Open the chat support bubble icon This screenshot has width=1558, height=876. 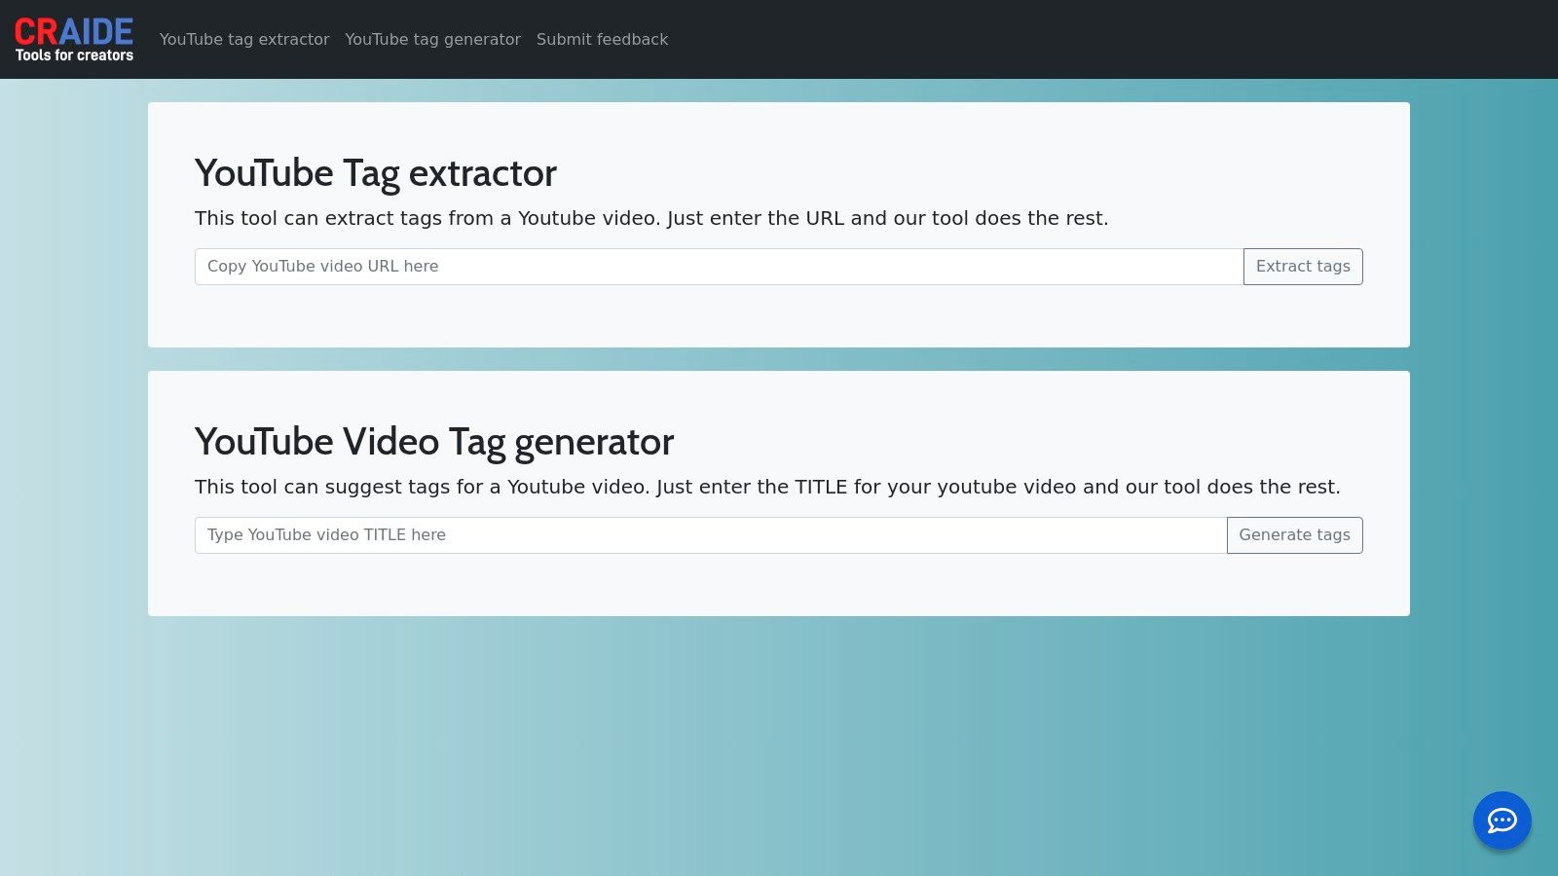pos(1502,821)
